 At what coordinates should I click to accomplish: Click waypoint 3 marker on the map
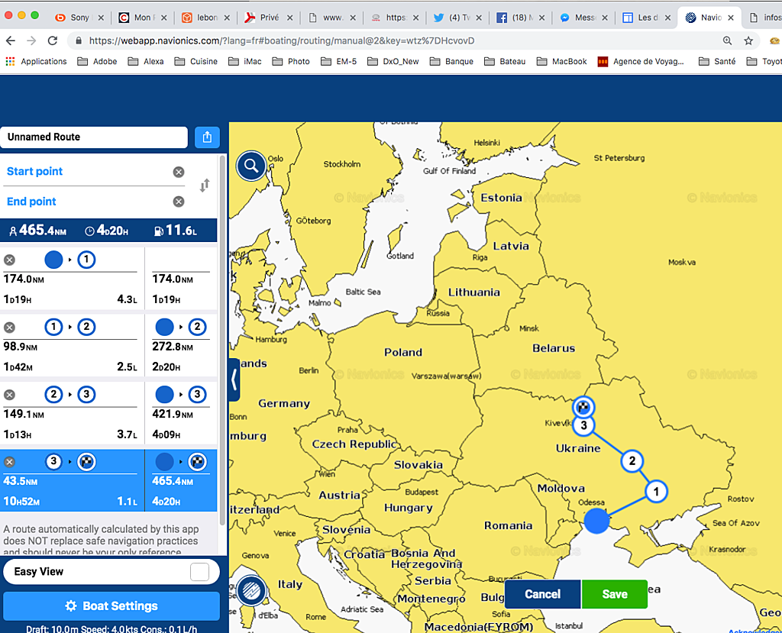tap(583, 426)
